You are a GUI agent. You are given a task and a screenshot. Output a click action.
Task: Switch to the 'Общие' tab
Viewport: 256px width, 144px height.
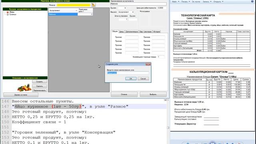point(115,31)
